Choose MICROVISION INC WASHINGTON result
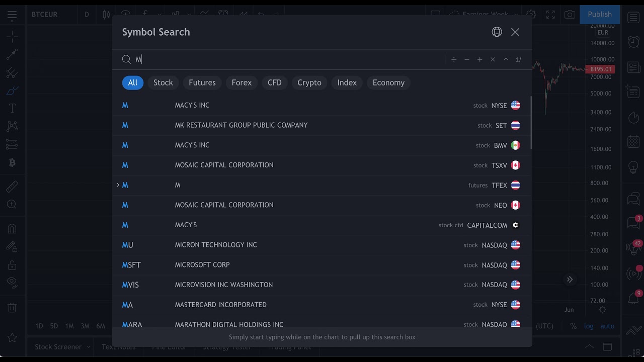644x362 pixels. [x=321, y=285]
